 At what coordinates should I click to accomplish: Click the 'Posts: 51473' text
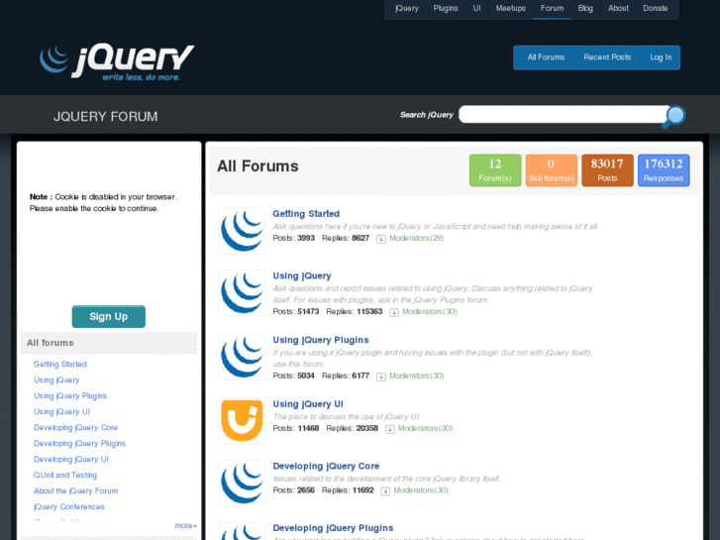(x=296, y=311)
